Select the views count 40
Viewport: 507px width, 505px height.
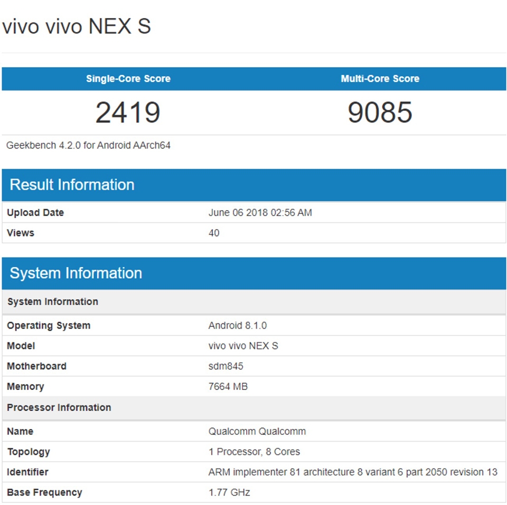[x=214, y=233]
